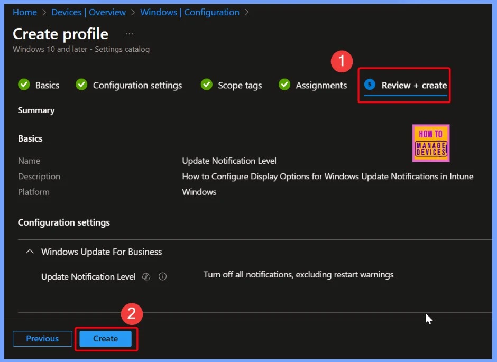The width and height of the screenshot is (497, 362).
Task: Click the 'Description' field label
Action: point(39,177)
